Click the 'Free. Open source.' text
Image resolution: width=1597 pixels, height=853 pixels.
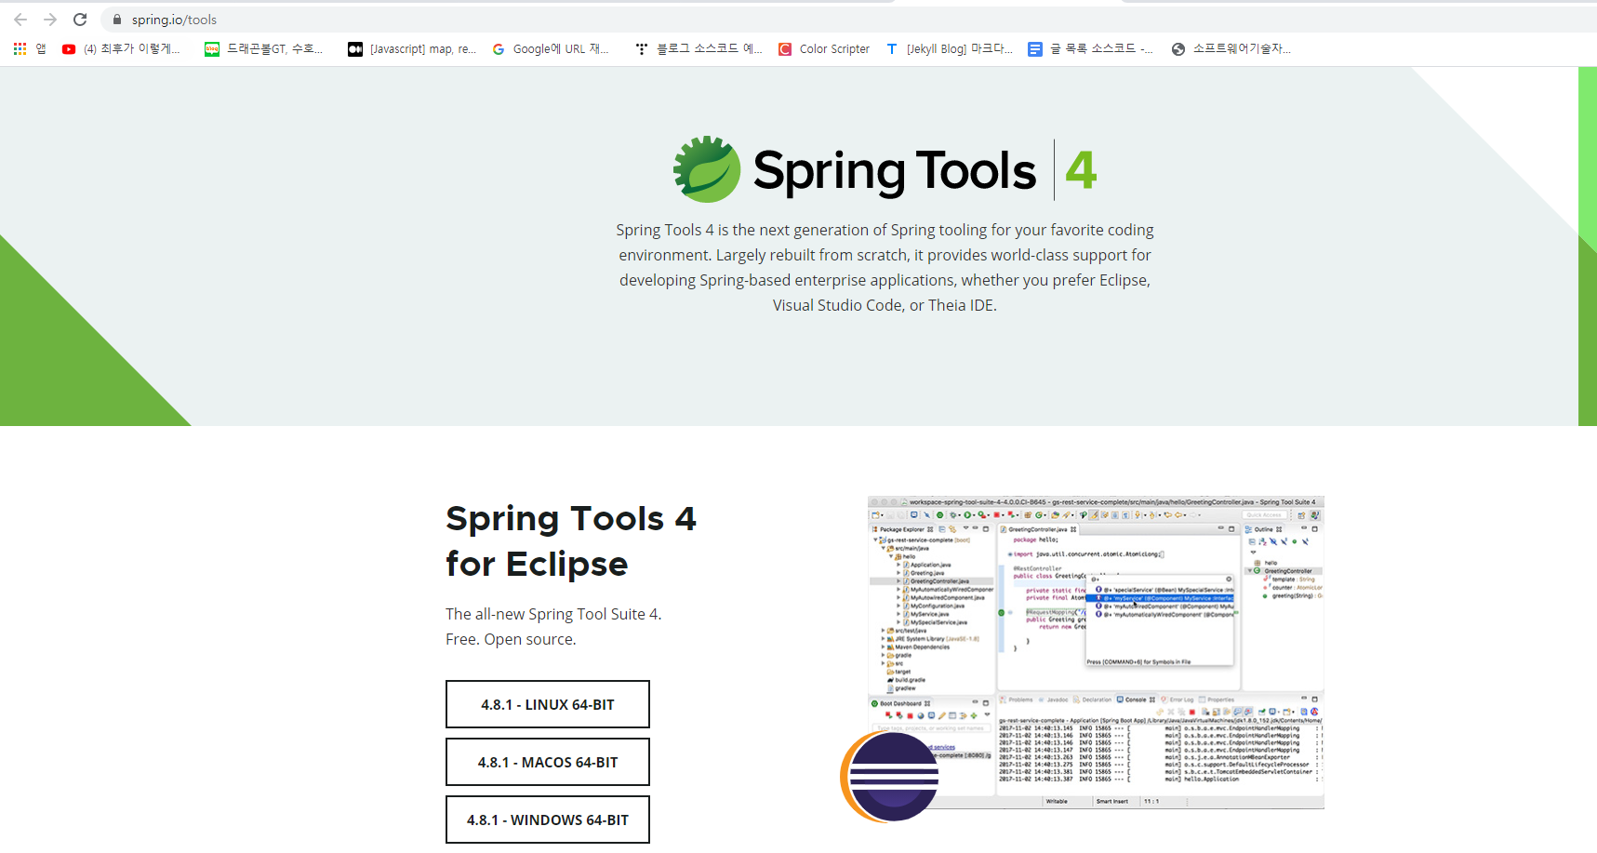pyautogui.click(x=511, y=639)
